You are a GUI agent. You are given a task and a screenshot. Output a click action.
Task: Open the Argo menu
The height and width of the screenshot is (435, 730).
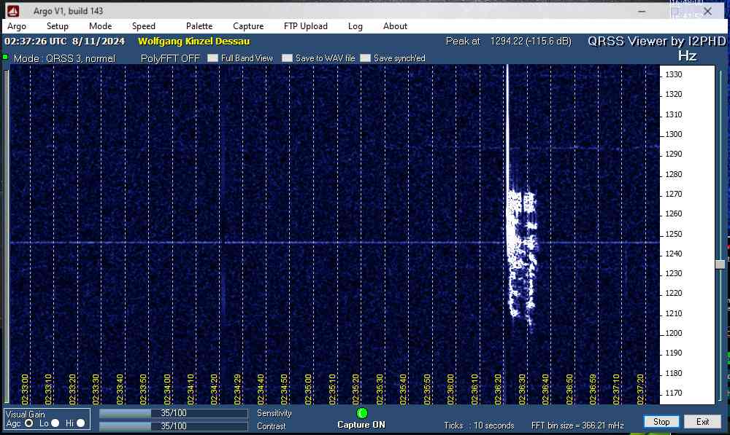(x=17, y=26)
